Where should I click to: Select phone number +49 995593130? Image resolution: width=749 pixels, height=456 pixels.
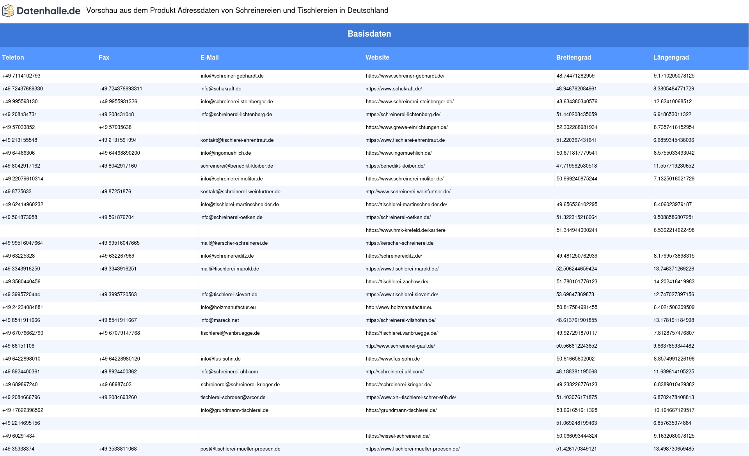(20, 102)
